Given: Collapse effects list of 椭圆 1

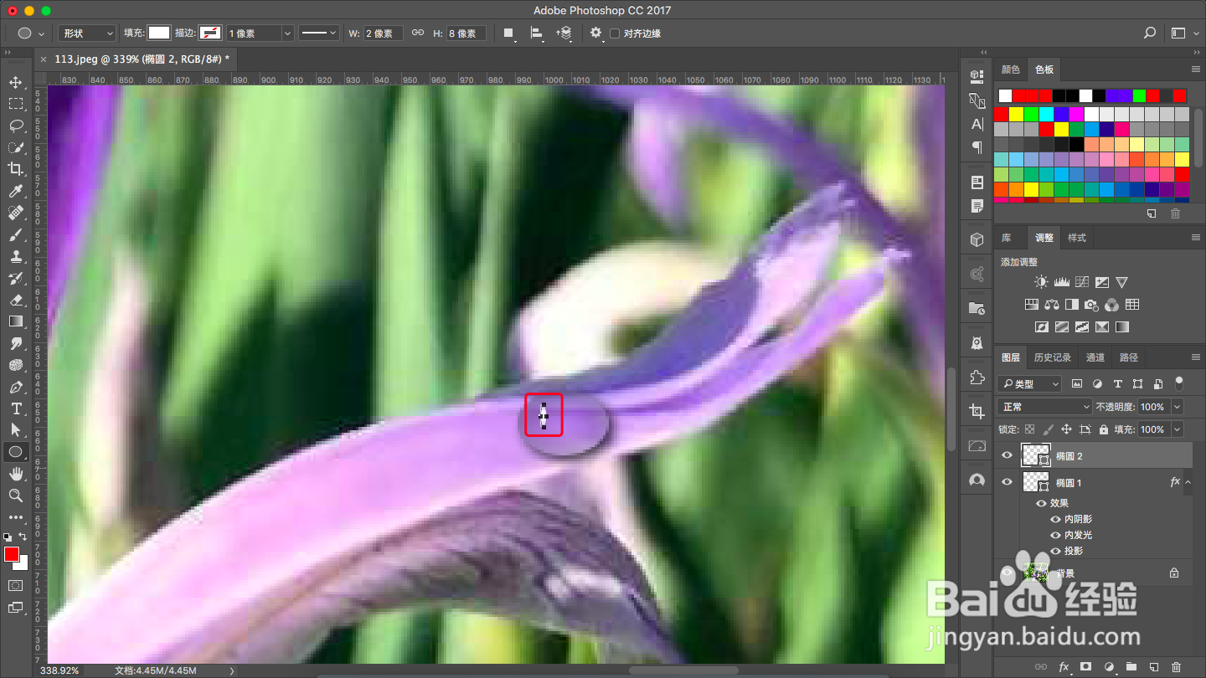Looking at the screenshot, I should click(x=1188, y=482).
